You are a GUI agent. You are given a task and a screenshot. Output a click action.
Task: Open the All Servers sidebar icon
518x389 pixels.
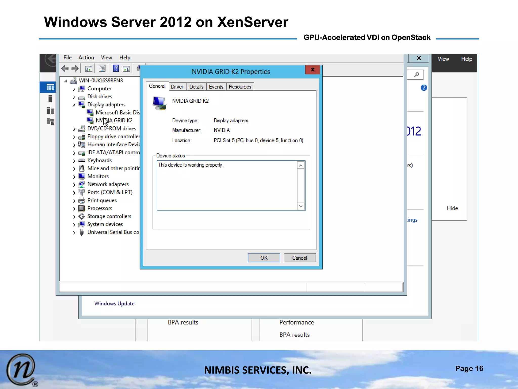tap(50, 110)
